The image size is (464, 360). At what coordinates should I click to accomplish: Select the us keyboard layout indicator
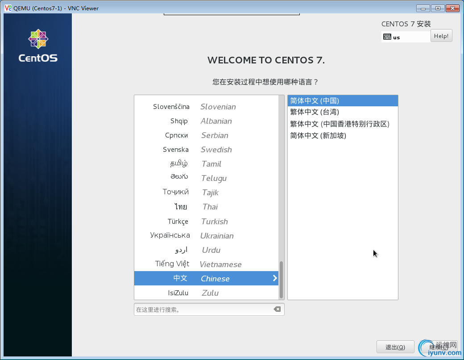pyautogui.click(x=406, y=37)
